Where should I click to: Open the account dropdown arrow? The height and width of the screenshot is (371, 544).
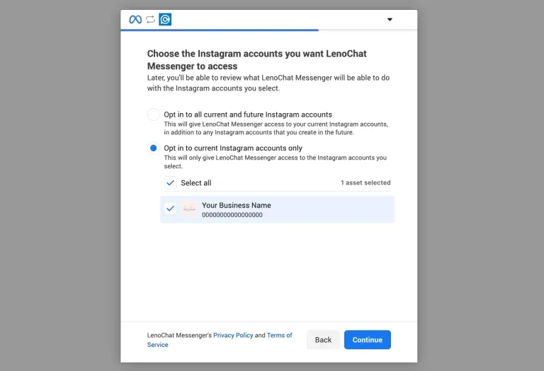pos(390,19)
